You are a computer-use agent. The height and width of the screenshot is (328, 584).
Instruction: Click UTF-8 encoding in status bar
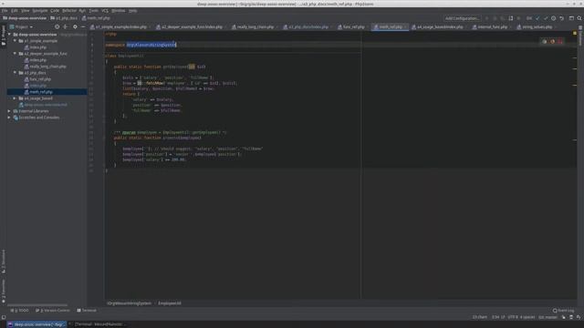click(x=513, y=317)
